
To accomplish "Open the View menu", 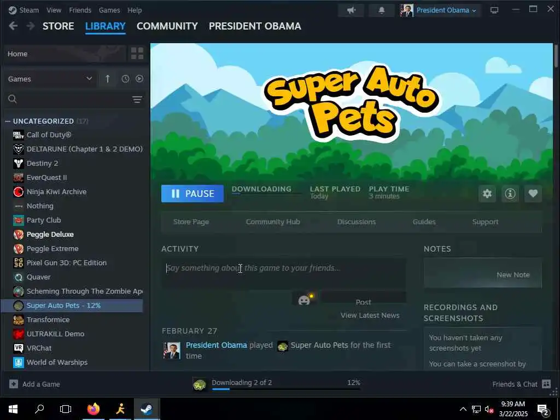I will pyautogui.click(x=54, y=10).
